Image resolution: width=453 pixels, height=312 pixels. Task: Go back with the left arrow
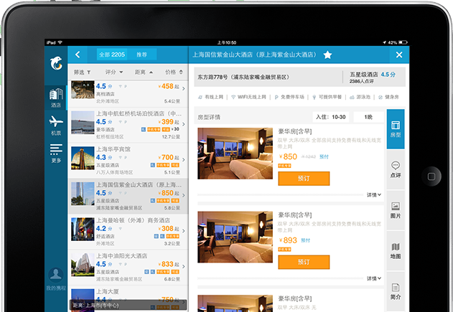tap(78, 55)
